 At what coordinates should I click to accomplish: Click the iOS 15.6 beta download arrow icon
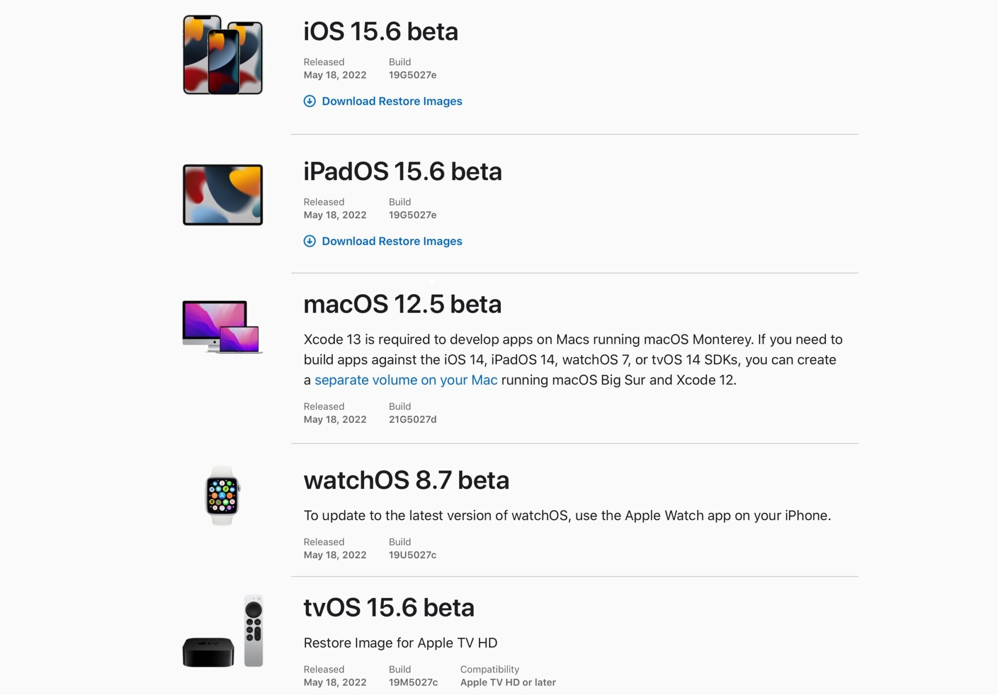310,101
